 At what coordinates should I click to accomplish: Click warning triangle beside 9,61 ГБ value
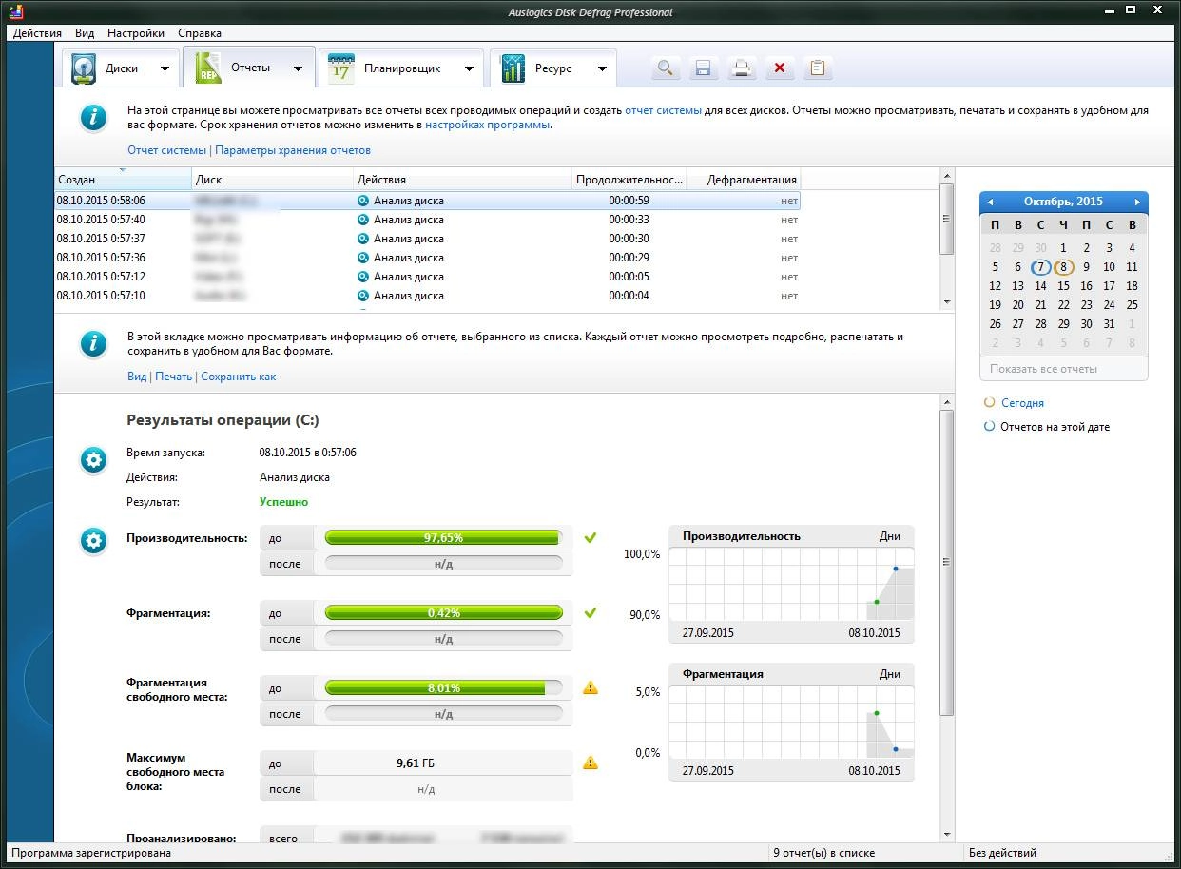pyautogui.click(x=590, y=763)
